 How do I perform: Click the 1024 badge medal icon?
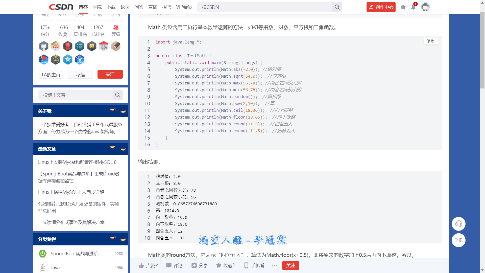(104, 46)
